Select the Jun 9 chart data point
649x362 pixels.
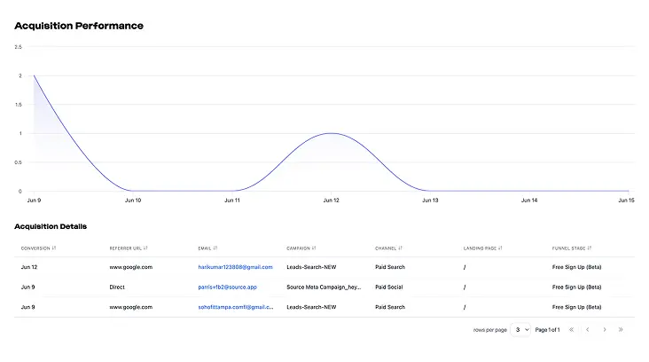click(34, 75)
